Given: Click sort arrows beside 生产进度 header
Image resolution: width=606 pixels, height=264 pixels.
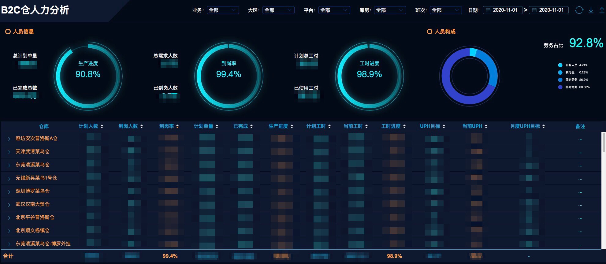Looking at the screenshot, I should tap(292, 126).
